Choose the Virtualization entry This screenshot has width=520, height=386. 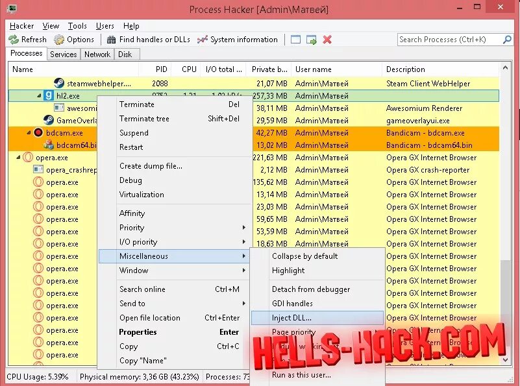click(x=175, y=195)
